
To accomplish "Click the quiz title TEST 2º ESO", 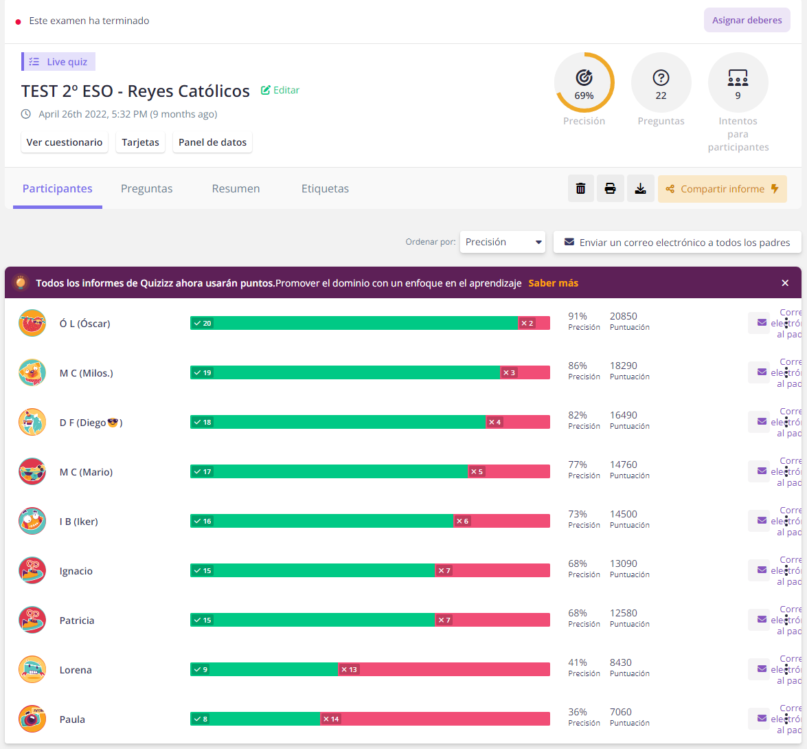I will pos(135,91).
